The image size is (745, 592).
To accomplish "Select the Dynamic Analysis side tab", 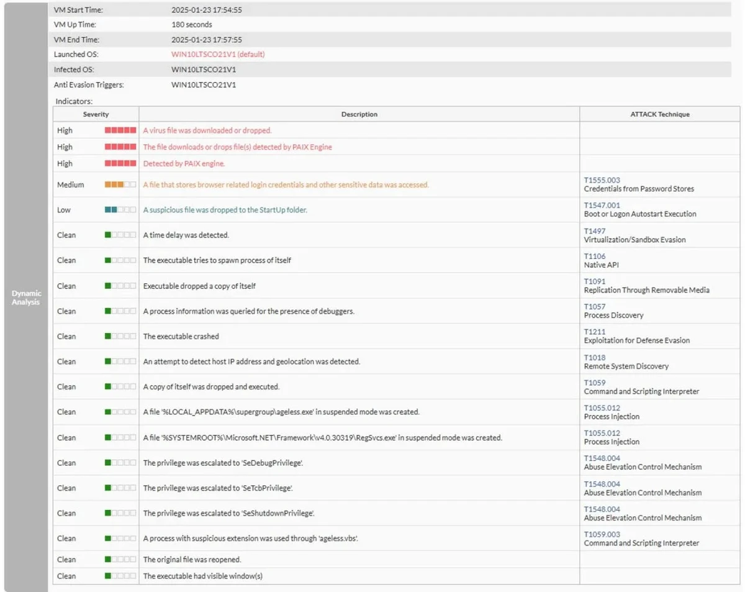I will (26, 298).
